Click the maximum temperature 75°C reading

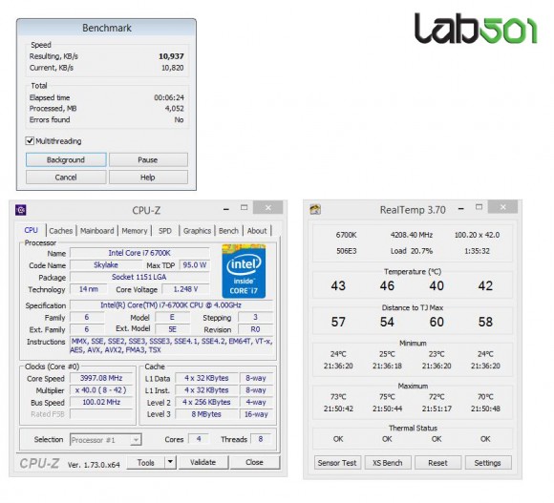point(387,397)
